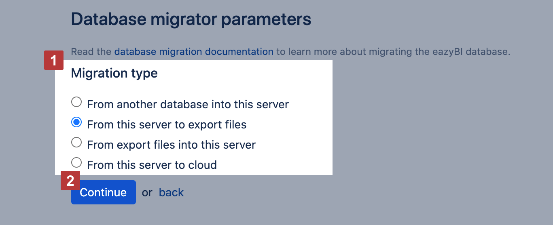Enable the "From this server to cloud" radio option
This screenshot has width=553, height=225.
(x=76, y=163)
